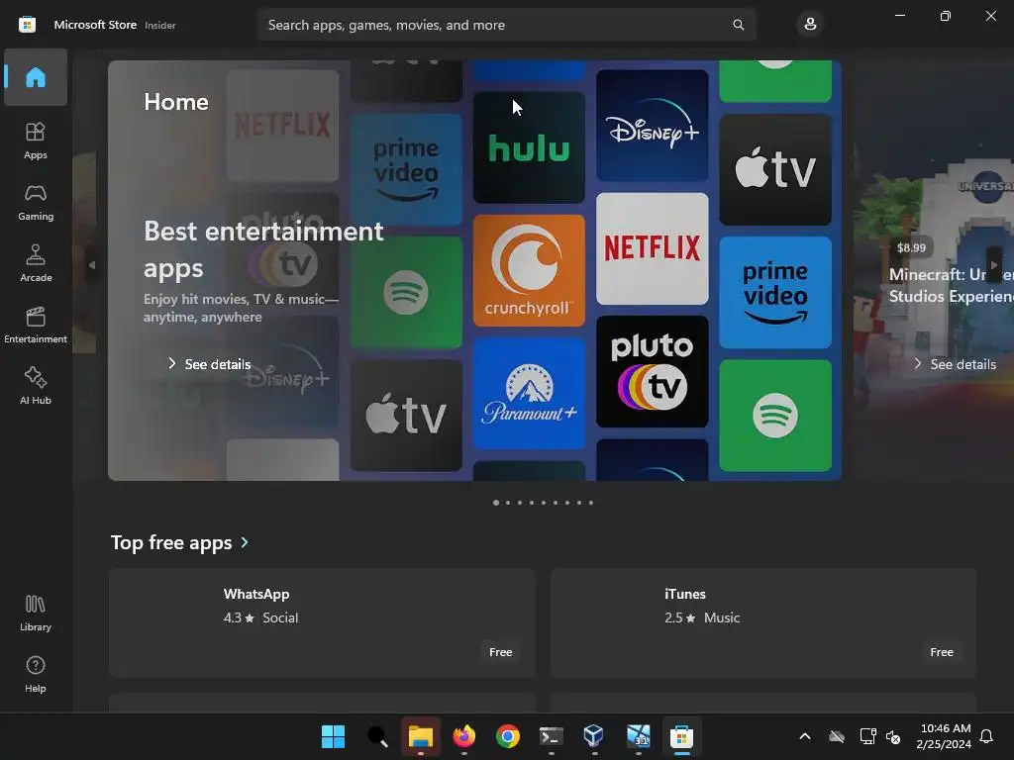Click the Crunchyroll tile in the banner
This screenshot has width=1014, height=760.
[x=529, y=270]
